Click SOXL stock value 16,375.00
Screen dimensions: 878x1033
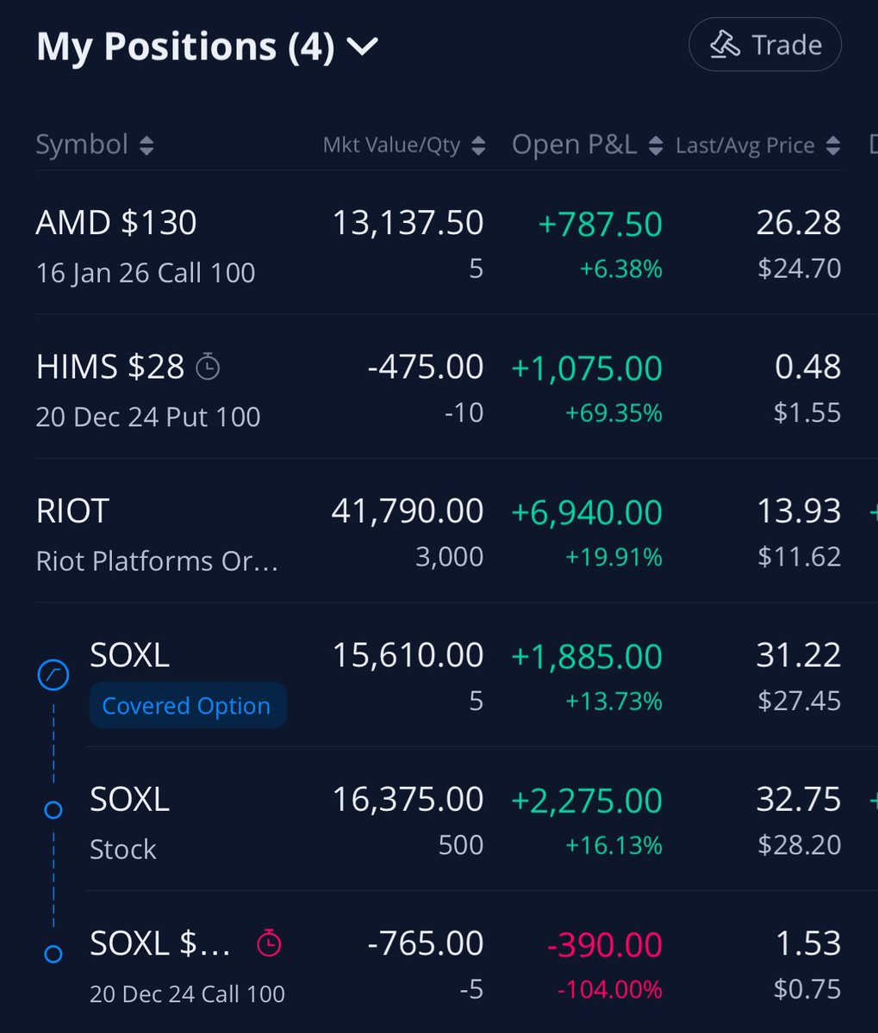click(408, 799)
